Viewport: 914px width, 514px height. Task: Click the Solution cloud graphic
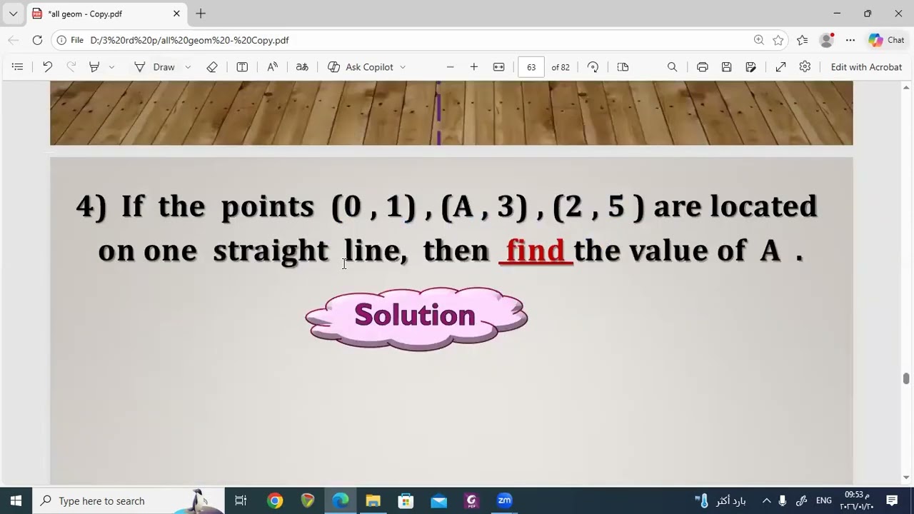click(x=416, y=318)
